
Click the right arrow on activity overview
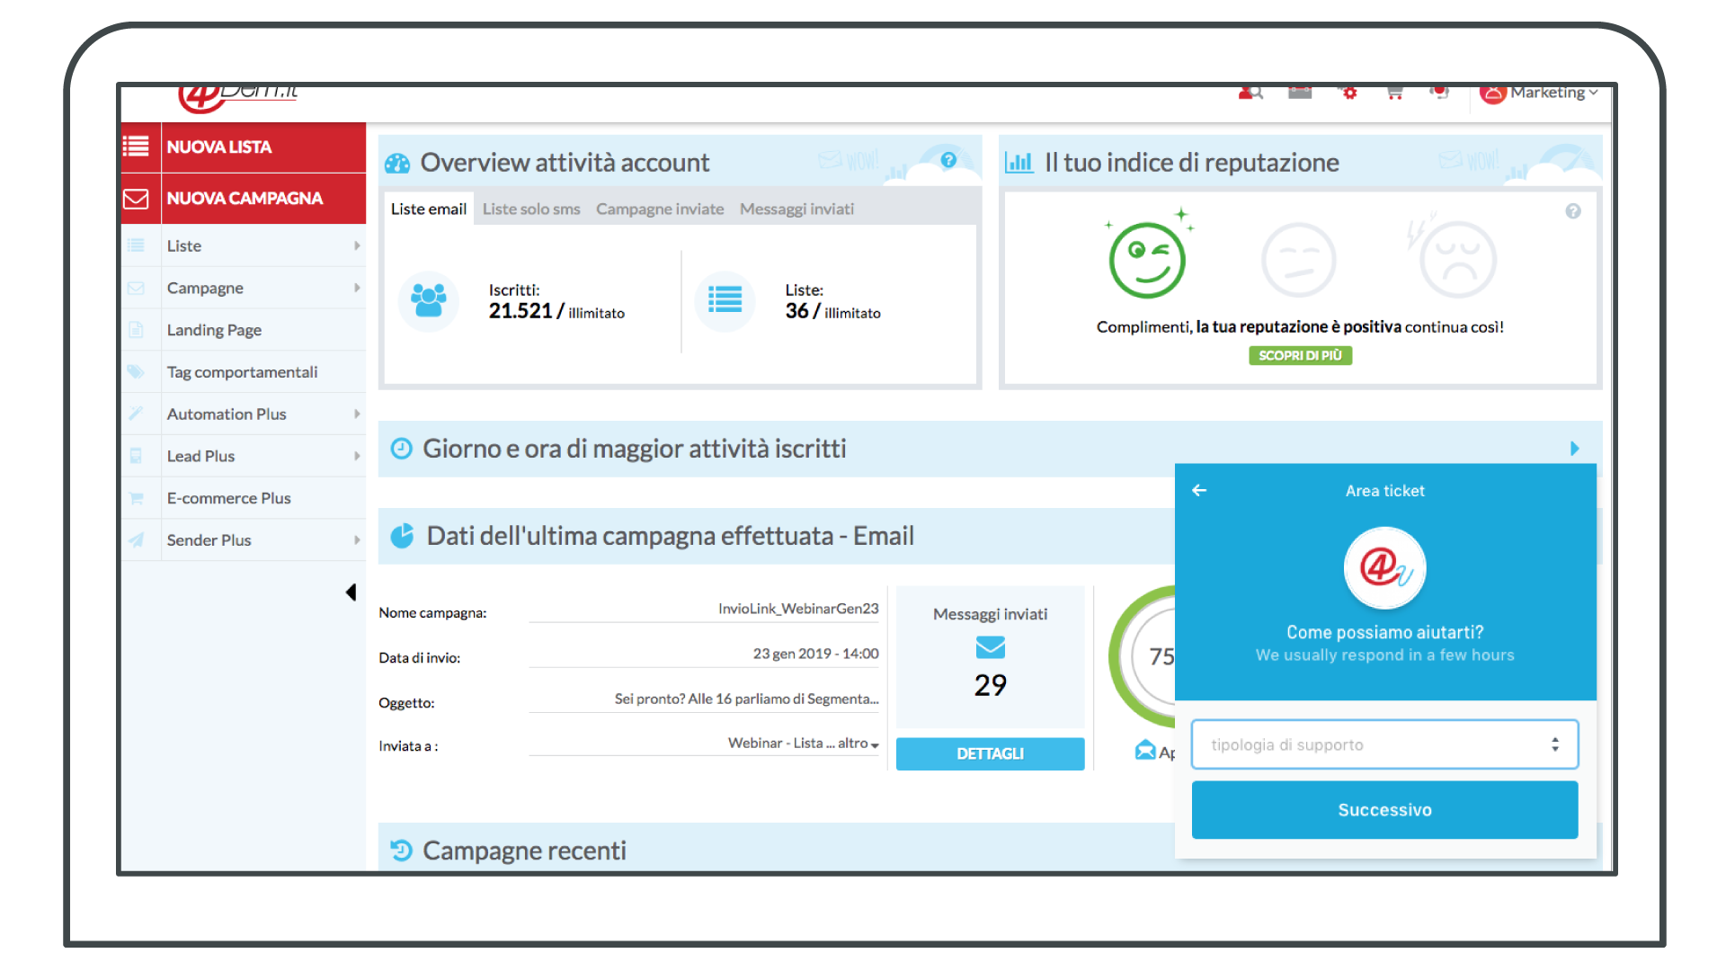click(x=1574, y=448)
